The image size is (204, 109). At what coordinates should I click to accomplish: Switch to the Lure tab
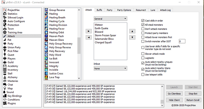pyautogui.click(x=153, y=10)
